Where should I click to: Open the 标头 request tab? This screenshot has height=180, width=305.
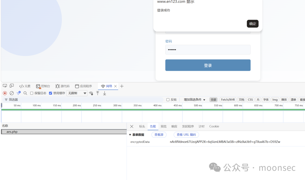click(142, 126)
